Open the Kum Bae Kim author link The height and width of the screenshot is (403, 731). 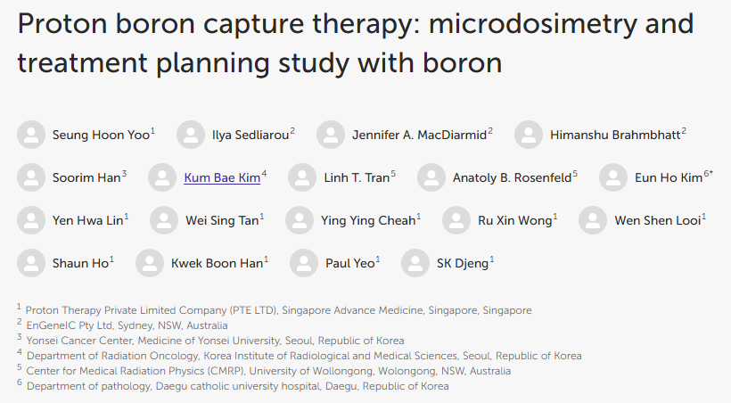point(222,177)
